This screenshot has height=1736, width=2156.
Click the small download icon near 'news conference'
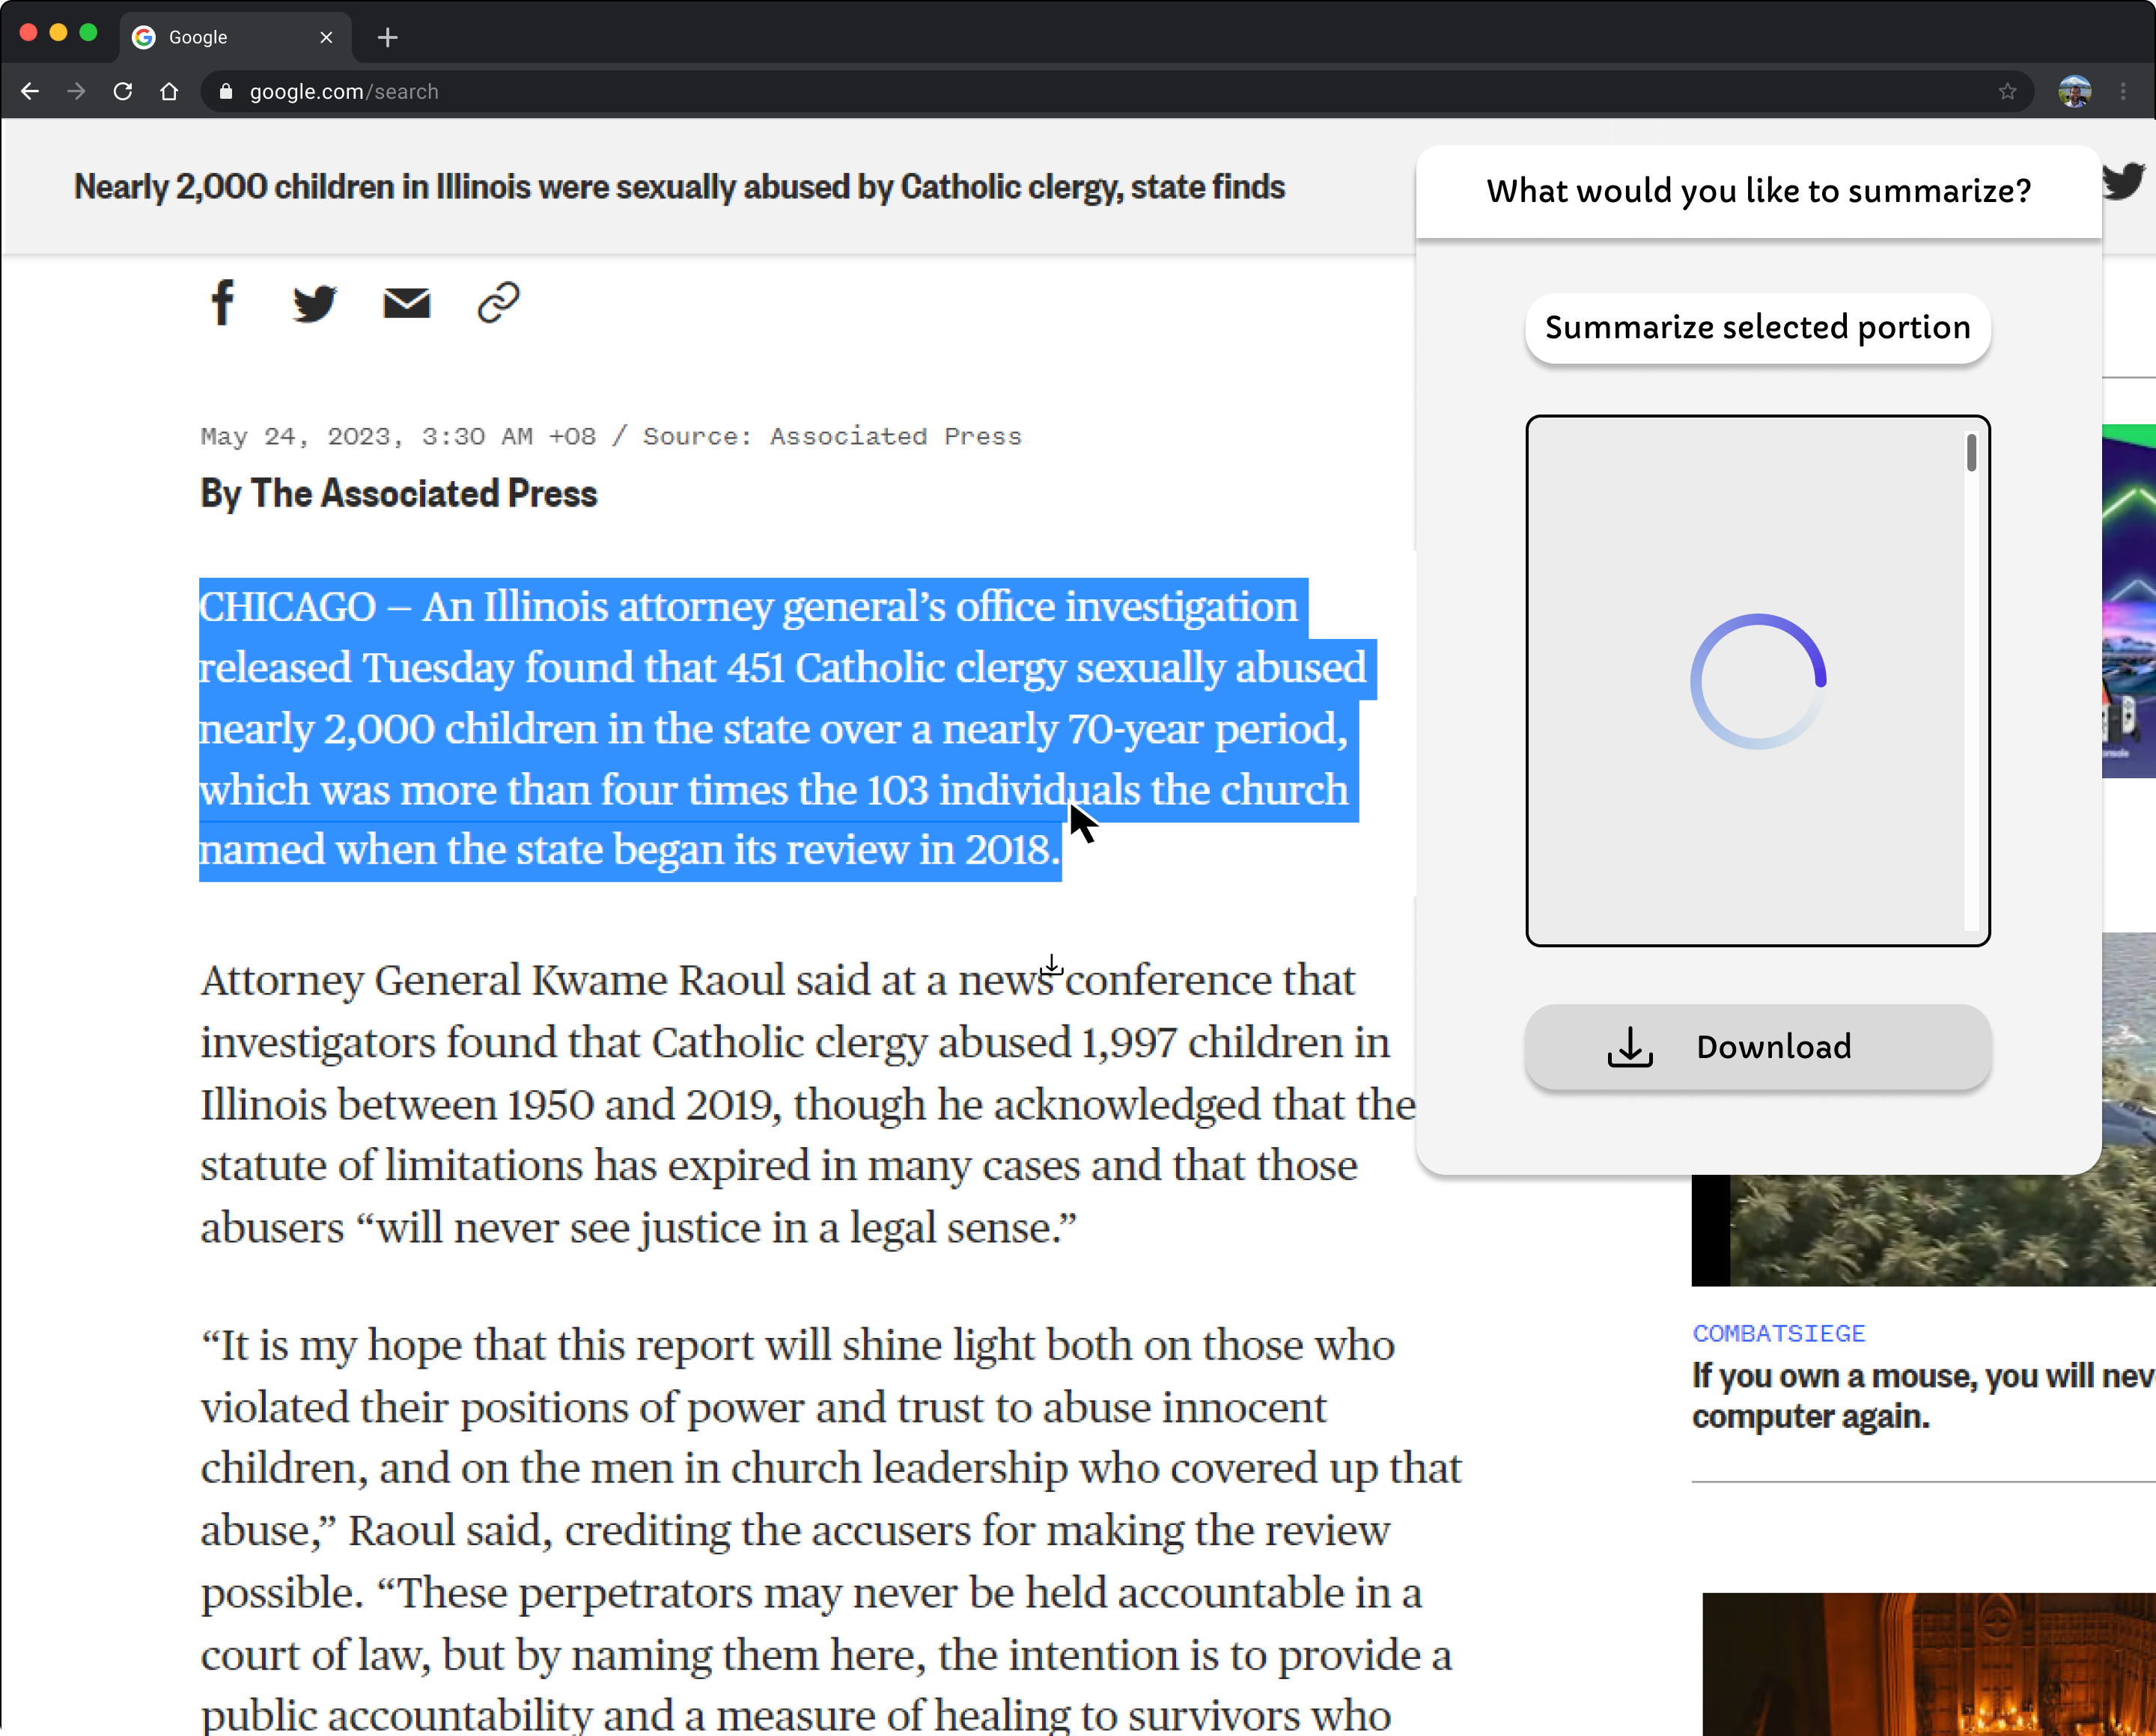pyautogui.click(x=1052, y=965)
